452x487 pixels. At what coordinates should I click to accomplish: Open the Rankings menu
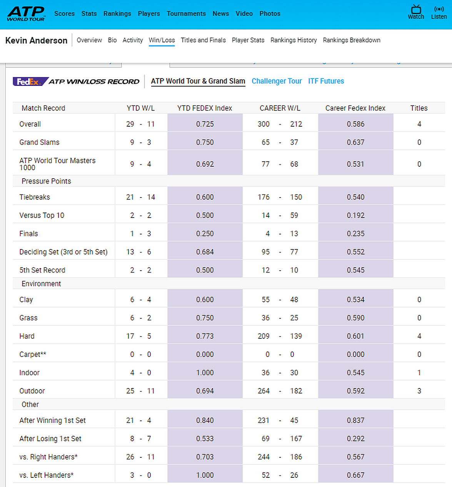117,13
